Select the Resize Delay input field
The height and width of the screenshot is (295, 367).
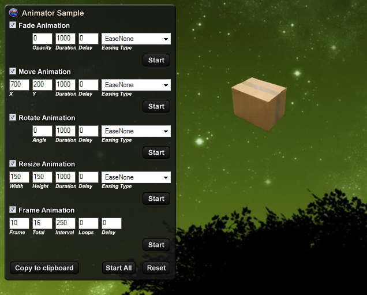tap(88, 177)
